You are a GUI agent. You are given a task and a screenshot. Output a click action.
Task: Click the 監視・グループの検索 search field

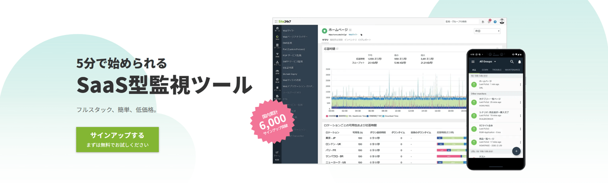tap(461, 22)
